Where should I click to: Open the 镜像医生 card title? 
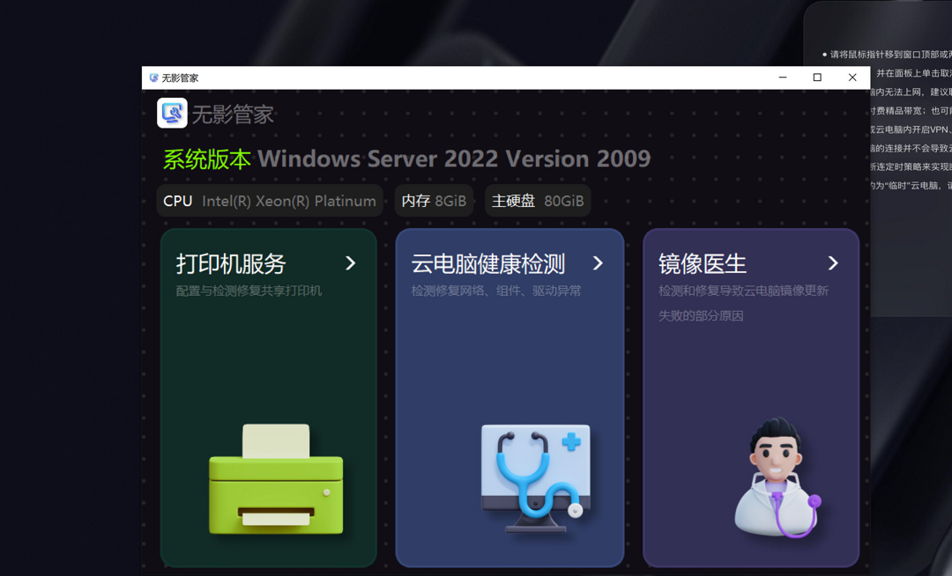[x=703, y=263]
